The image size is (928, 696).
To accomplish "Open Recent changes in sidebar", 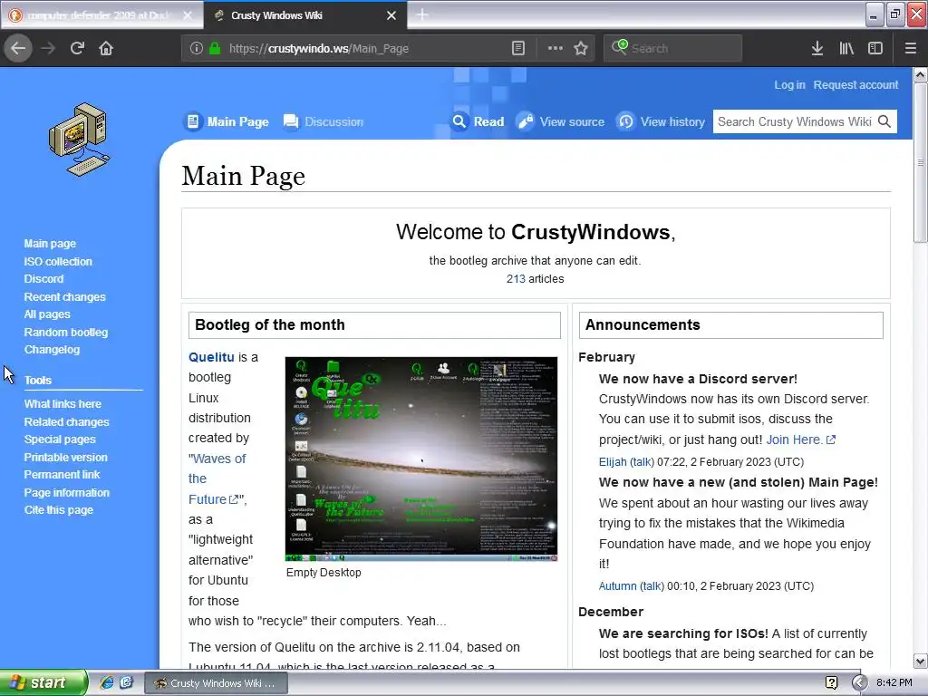I will click(x=64, y=296).
